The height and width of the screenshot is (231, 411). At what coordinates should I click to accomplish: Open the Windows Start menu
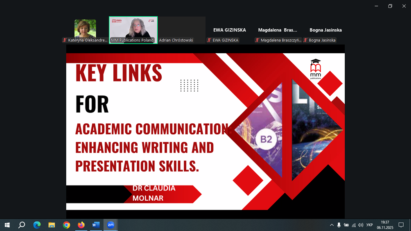[7, 225]
